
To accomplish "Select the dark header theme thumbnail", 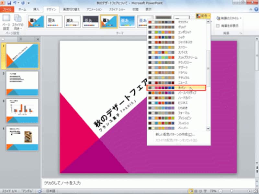I will pos(91,21).
